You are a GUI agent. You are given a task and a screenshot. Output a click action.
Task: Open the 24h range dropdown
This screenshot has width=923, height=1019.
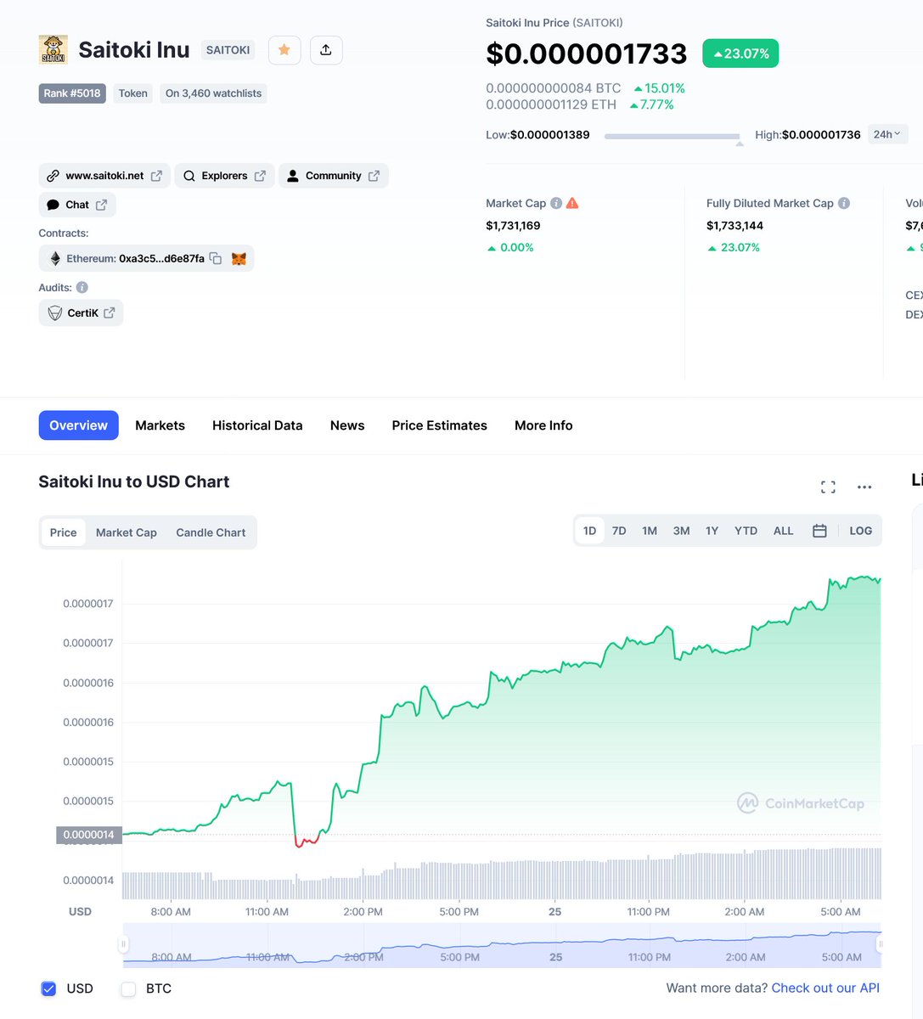[x=887, y=134]
